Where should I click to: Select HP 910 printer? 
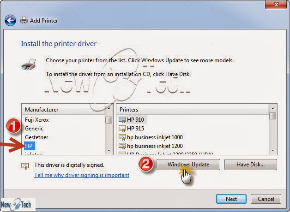point(135,120)
